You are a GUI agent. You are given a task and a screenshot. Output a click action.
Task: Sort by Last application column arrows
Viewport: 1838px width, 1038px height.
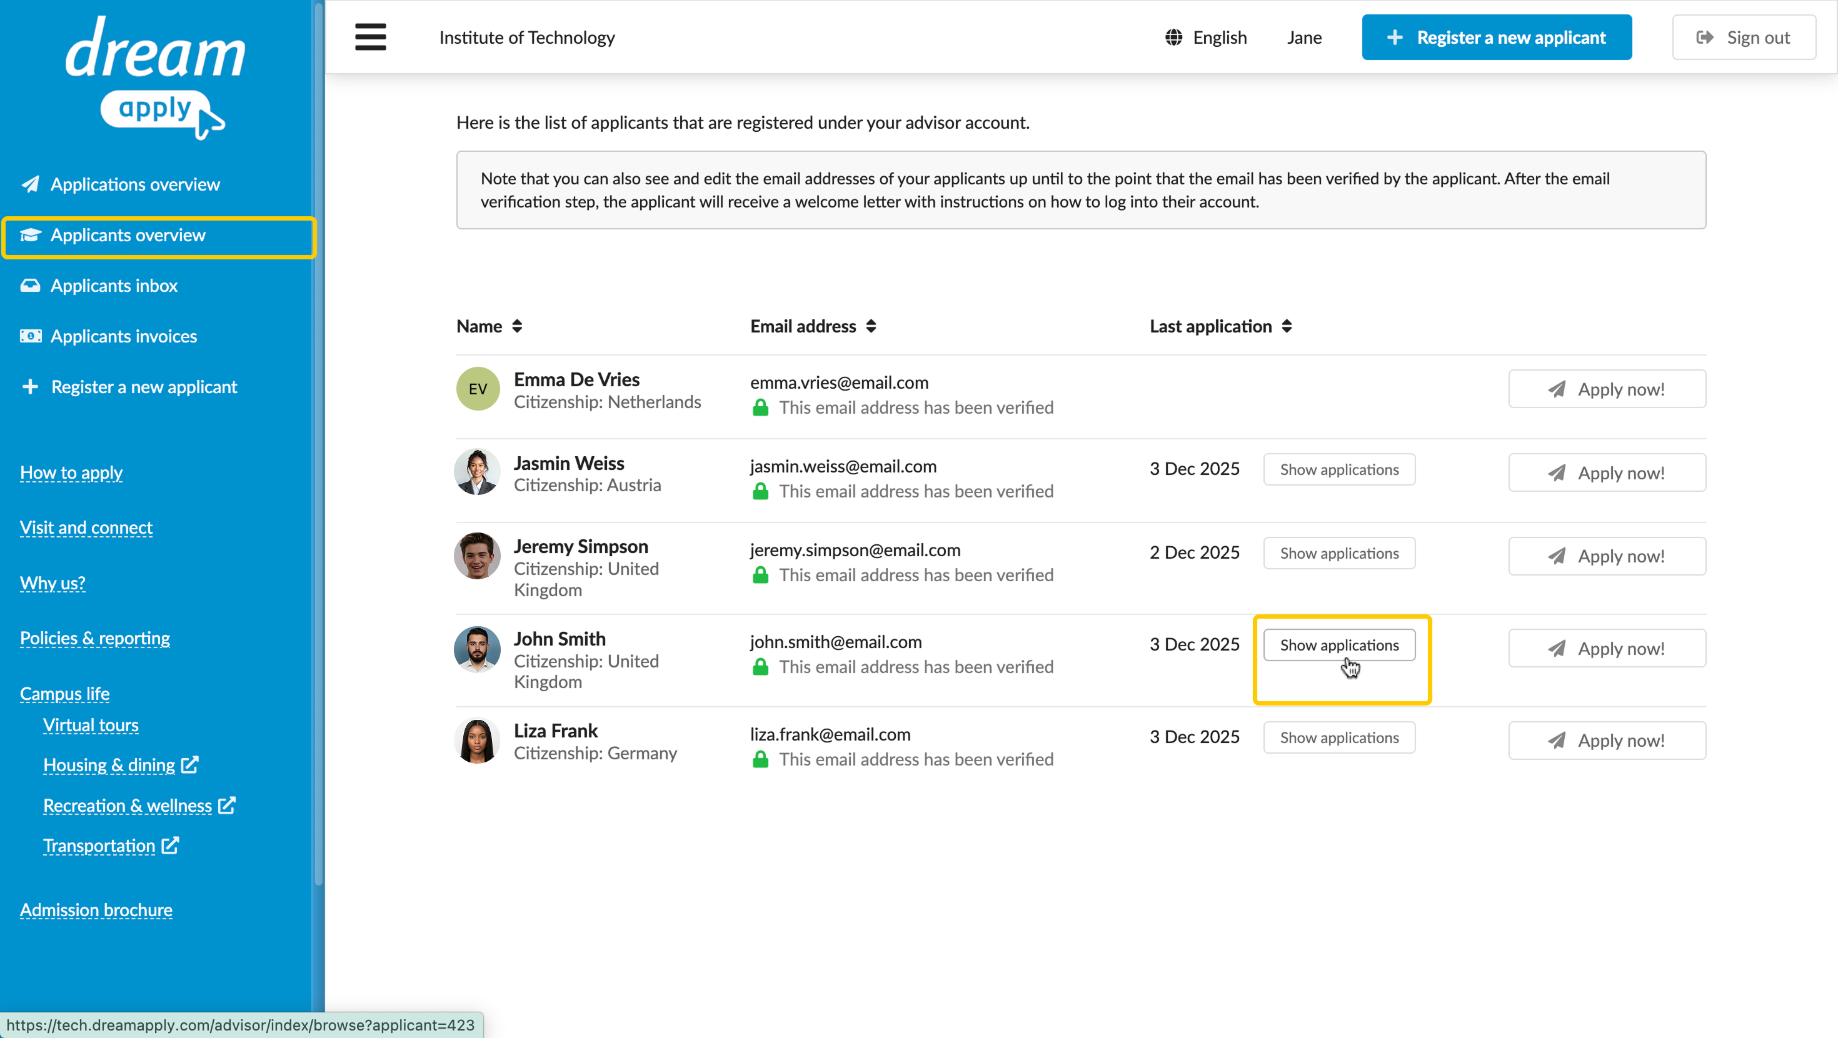(1287, 326)
